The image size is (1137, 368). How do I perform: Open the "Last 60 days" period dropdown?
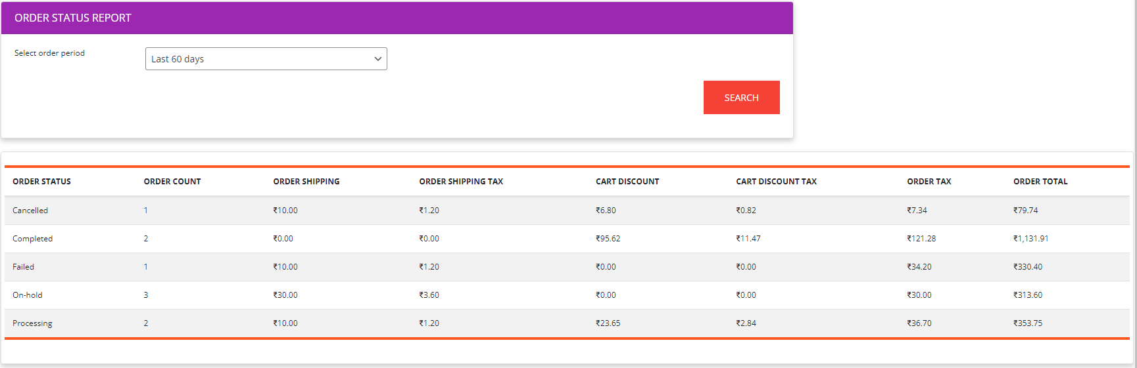coord(266,59)
